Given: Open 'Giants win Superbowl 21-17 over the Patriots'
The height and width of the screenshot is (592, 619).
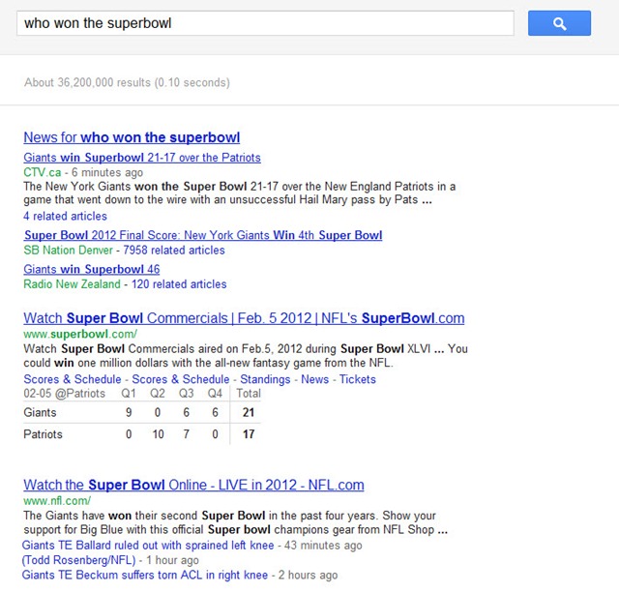Looking at the screenshot, I should (142, 158).
